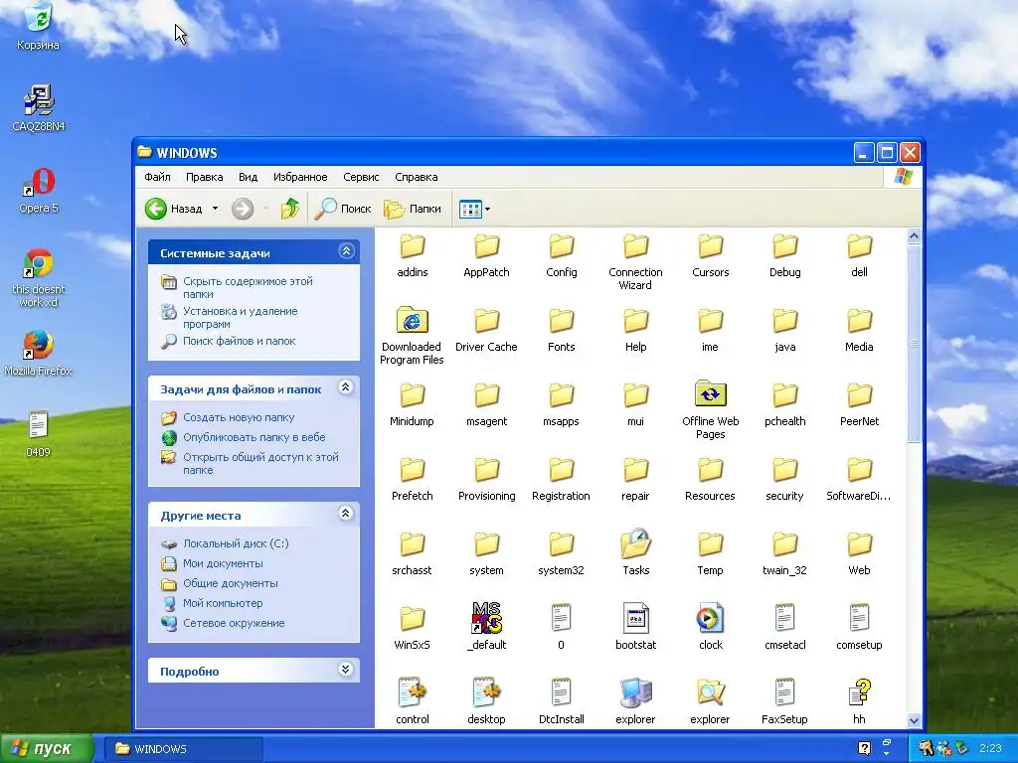Open the Сервис menu

pos(361,177)
